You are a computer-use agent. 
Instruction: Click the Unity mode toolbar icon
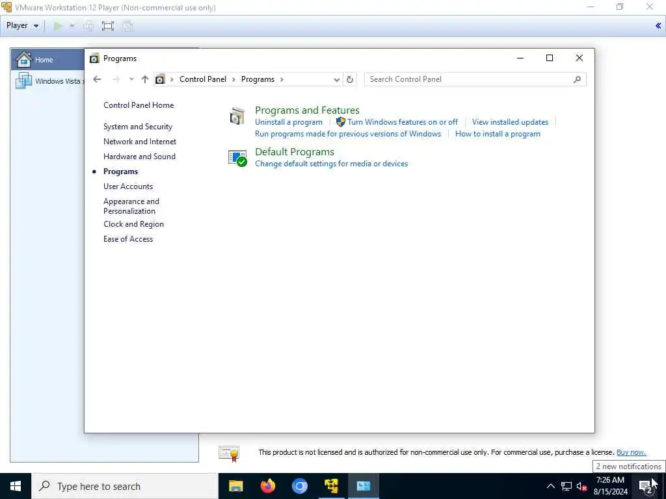[127, 26]
